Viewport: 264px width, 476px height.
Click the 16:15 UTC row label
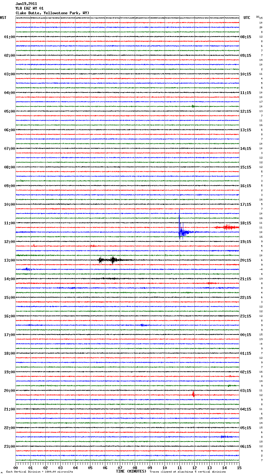246,186
